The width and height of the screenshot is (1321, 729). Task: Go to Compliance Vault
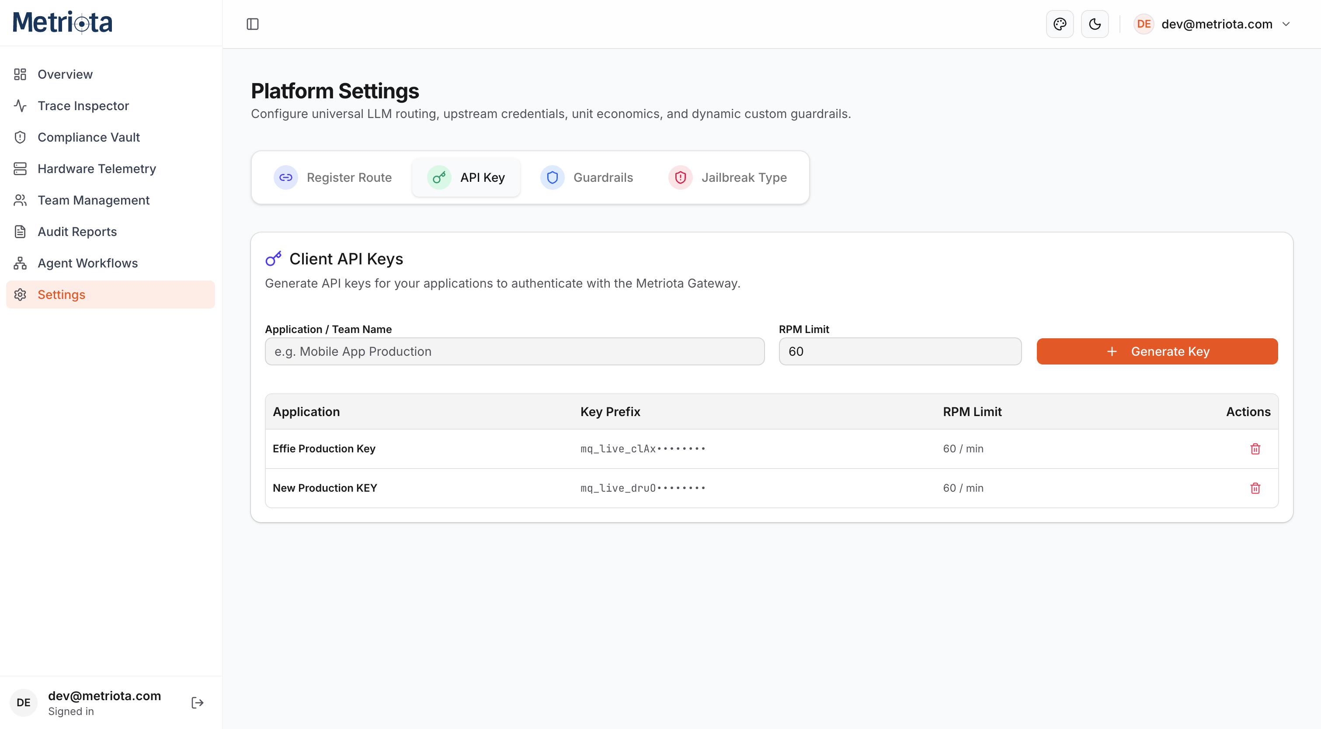[110, 137]
